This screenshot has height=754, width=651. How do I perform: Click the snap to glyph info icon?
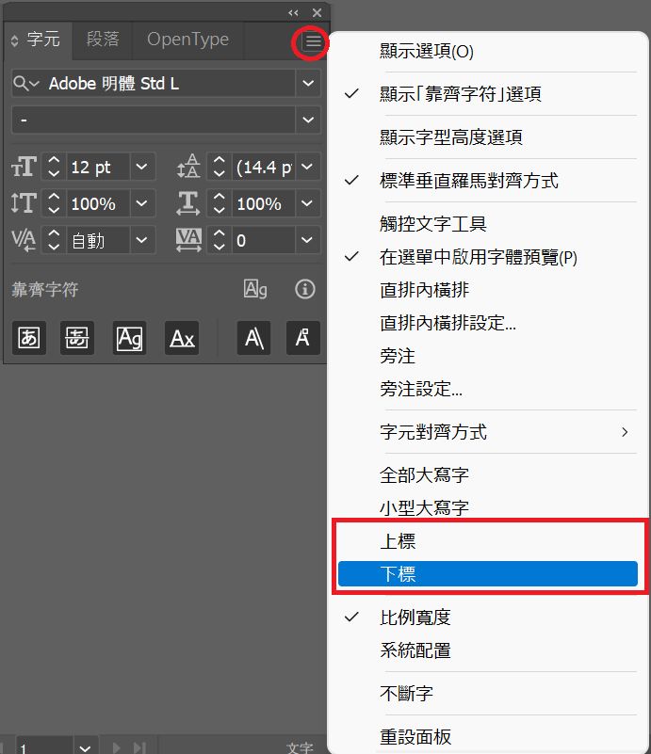coord(305,290)
